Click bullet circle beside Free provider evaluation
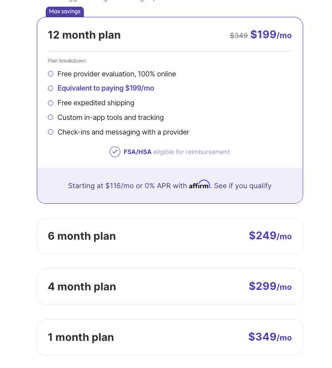 tap(51, 74)
